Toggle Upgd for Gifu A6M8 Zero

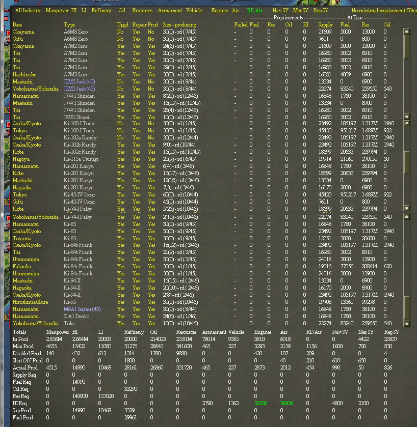(x=120, y=39)
